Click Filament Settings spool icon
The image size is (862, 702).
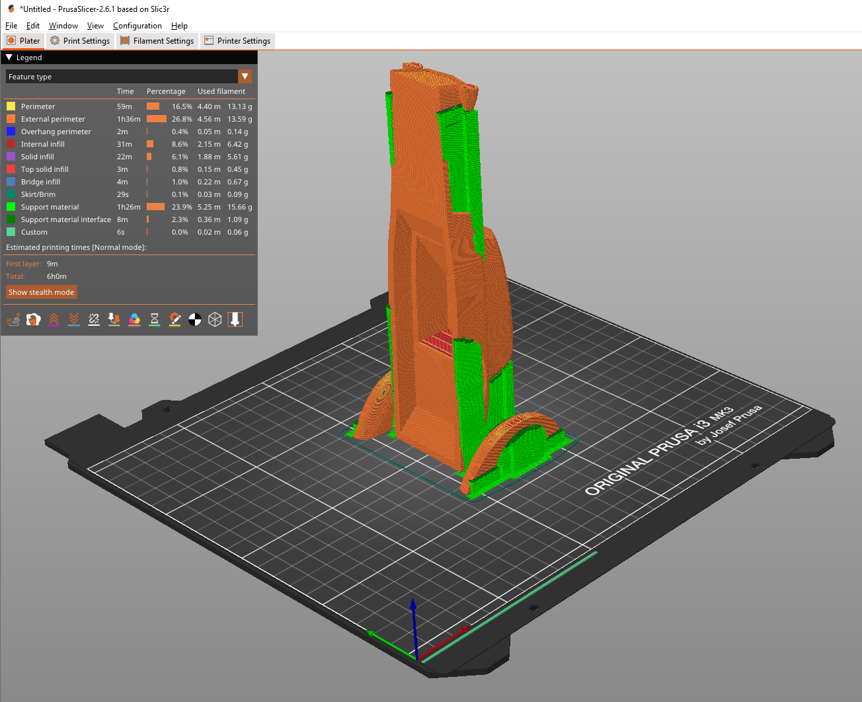tap(125, 41)
